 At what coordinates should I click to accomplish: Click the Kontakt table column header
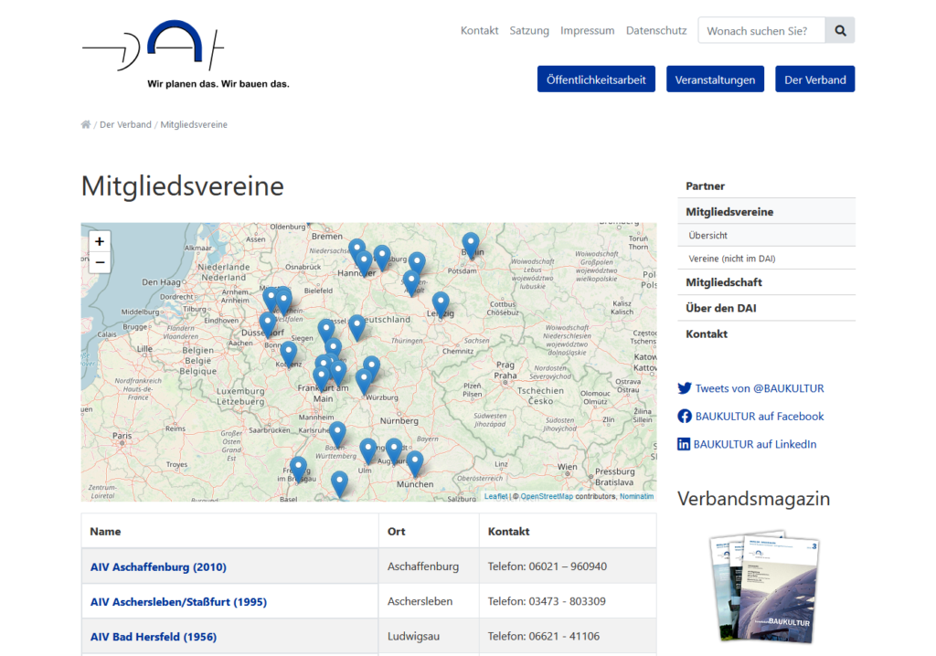coord(568,531)
